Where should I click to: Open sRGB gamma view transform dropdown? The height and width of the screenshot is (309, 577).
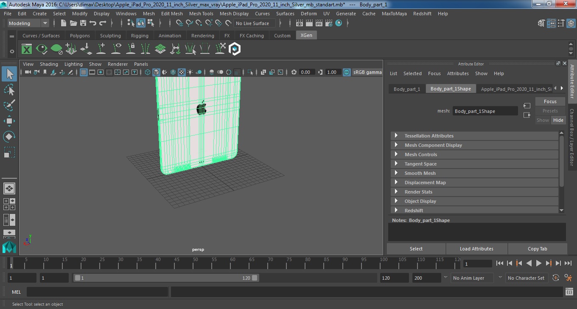[x=367, y=72]
